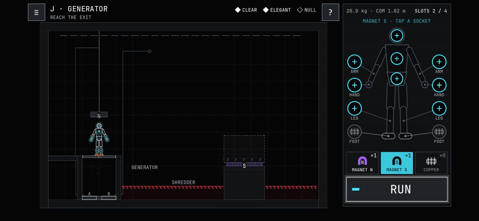Viewport: 479px width, 221px height.
Task: Remove copper from the left-side FOOT socket
Action: point(354,132)
